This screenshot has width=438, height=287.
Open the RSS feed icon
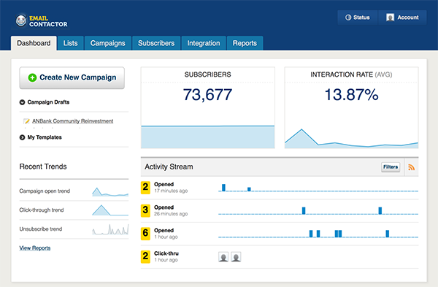coord(411,167)
